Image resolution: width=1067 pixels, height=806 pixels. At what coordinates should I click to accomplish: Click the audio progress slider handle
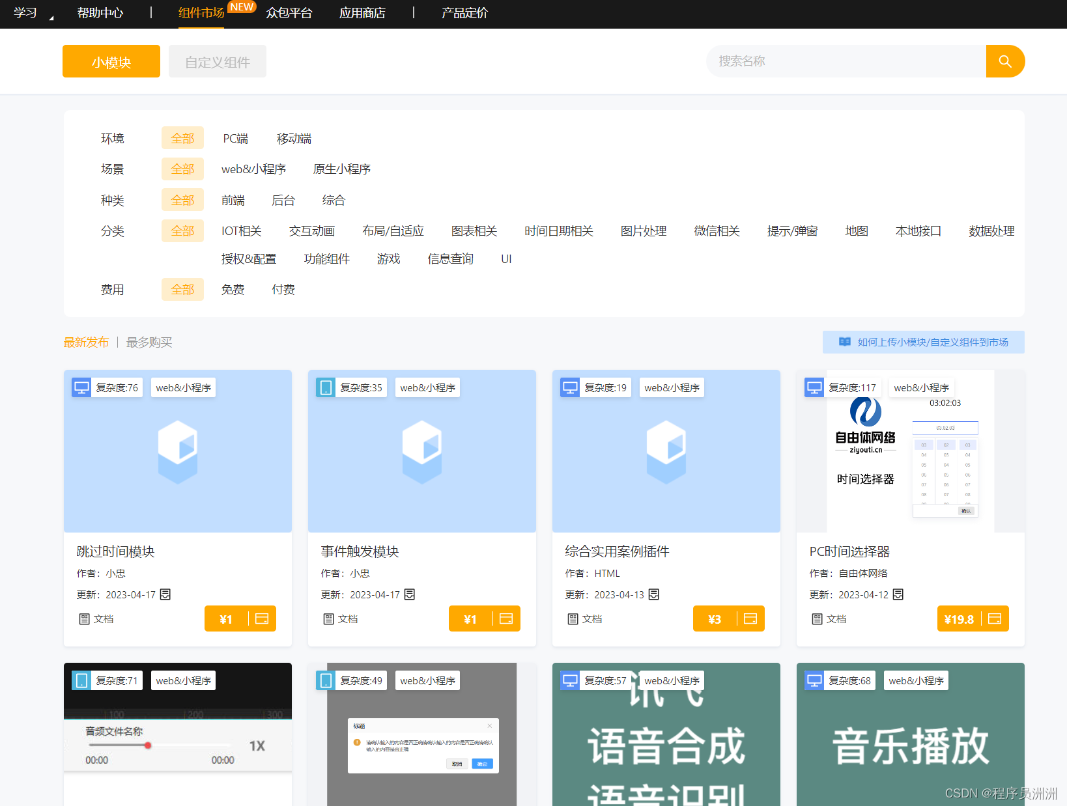click(x=149, y=745)
